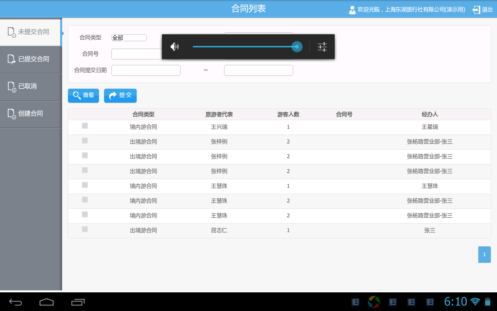Check the box for 屈志仁 row
The height and width of the screenshot is (311, 497).
pos(85,229)
